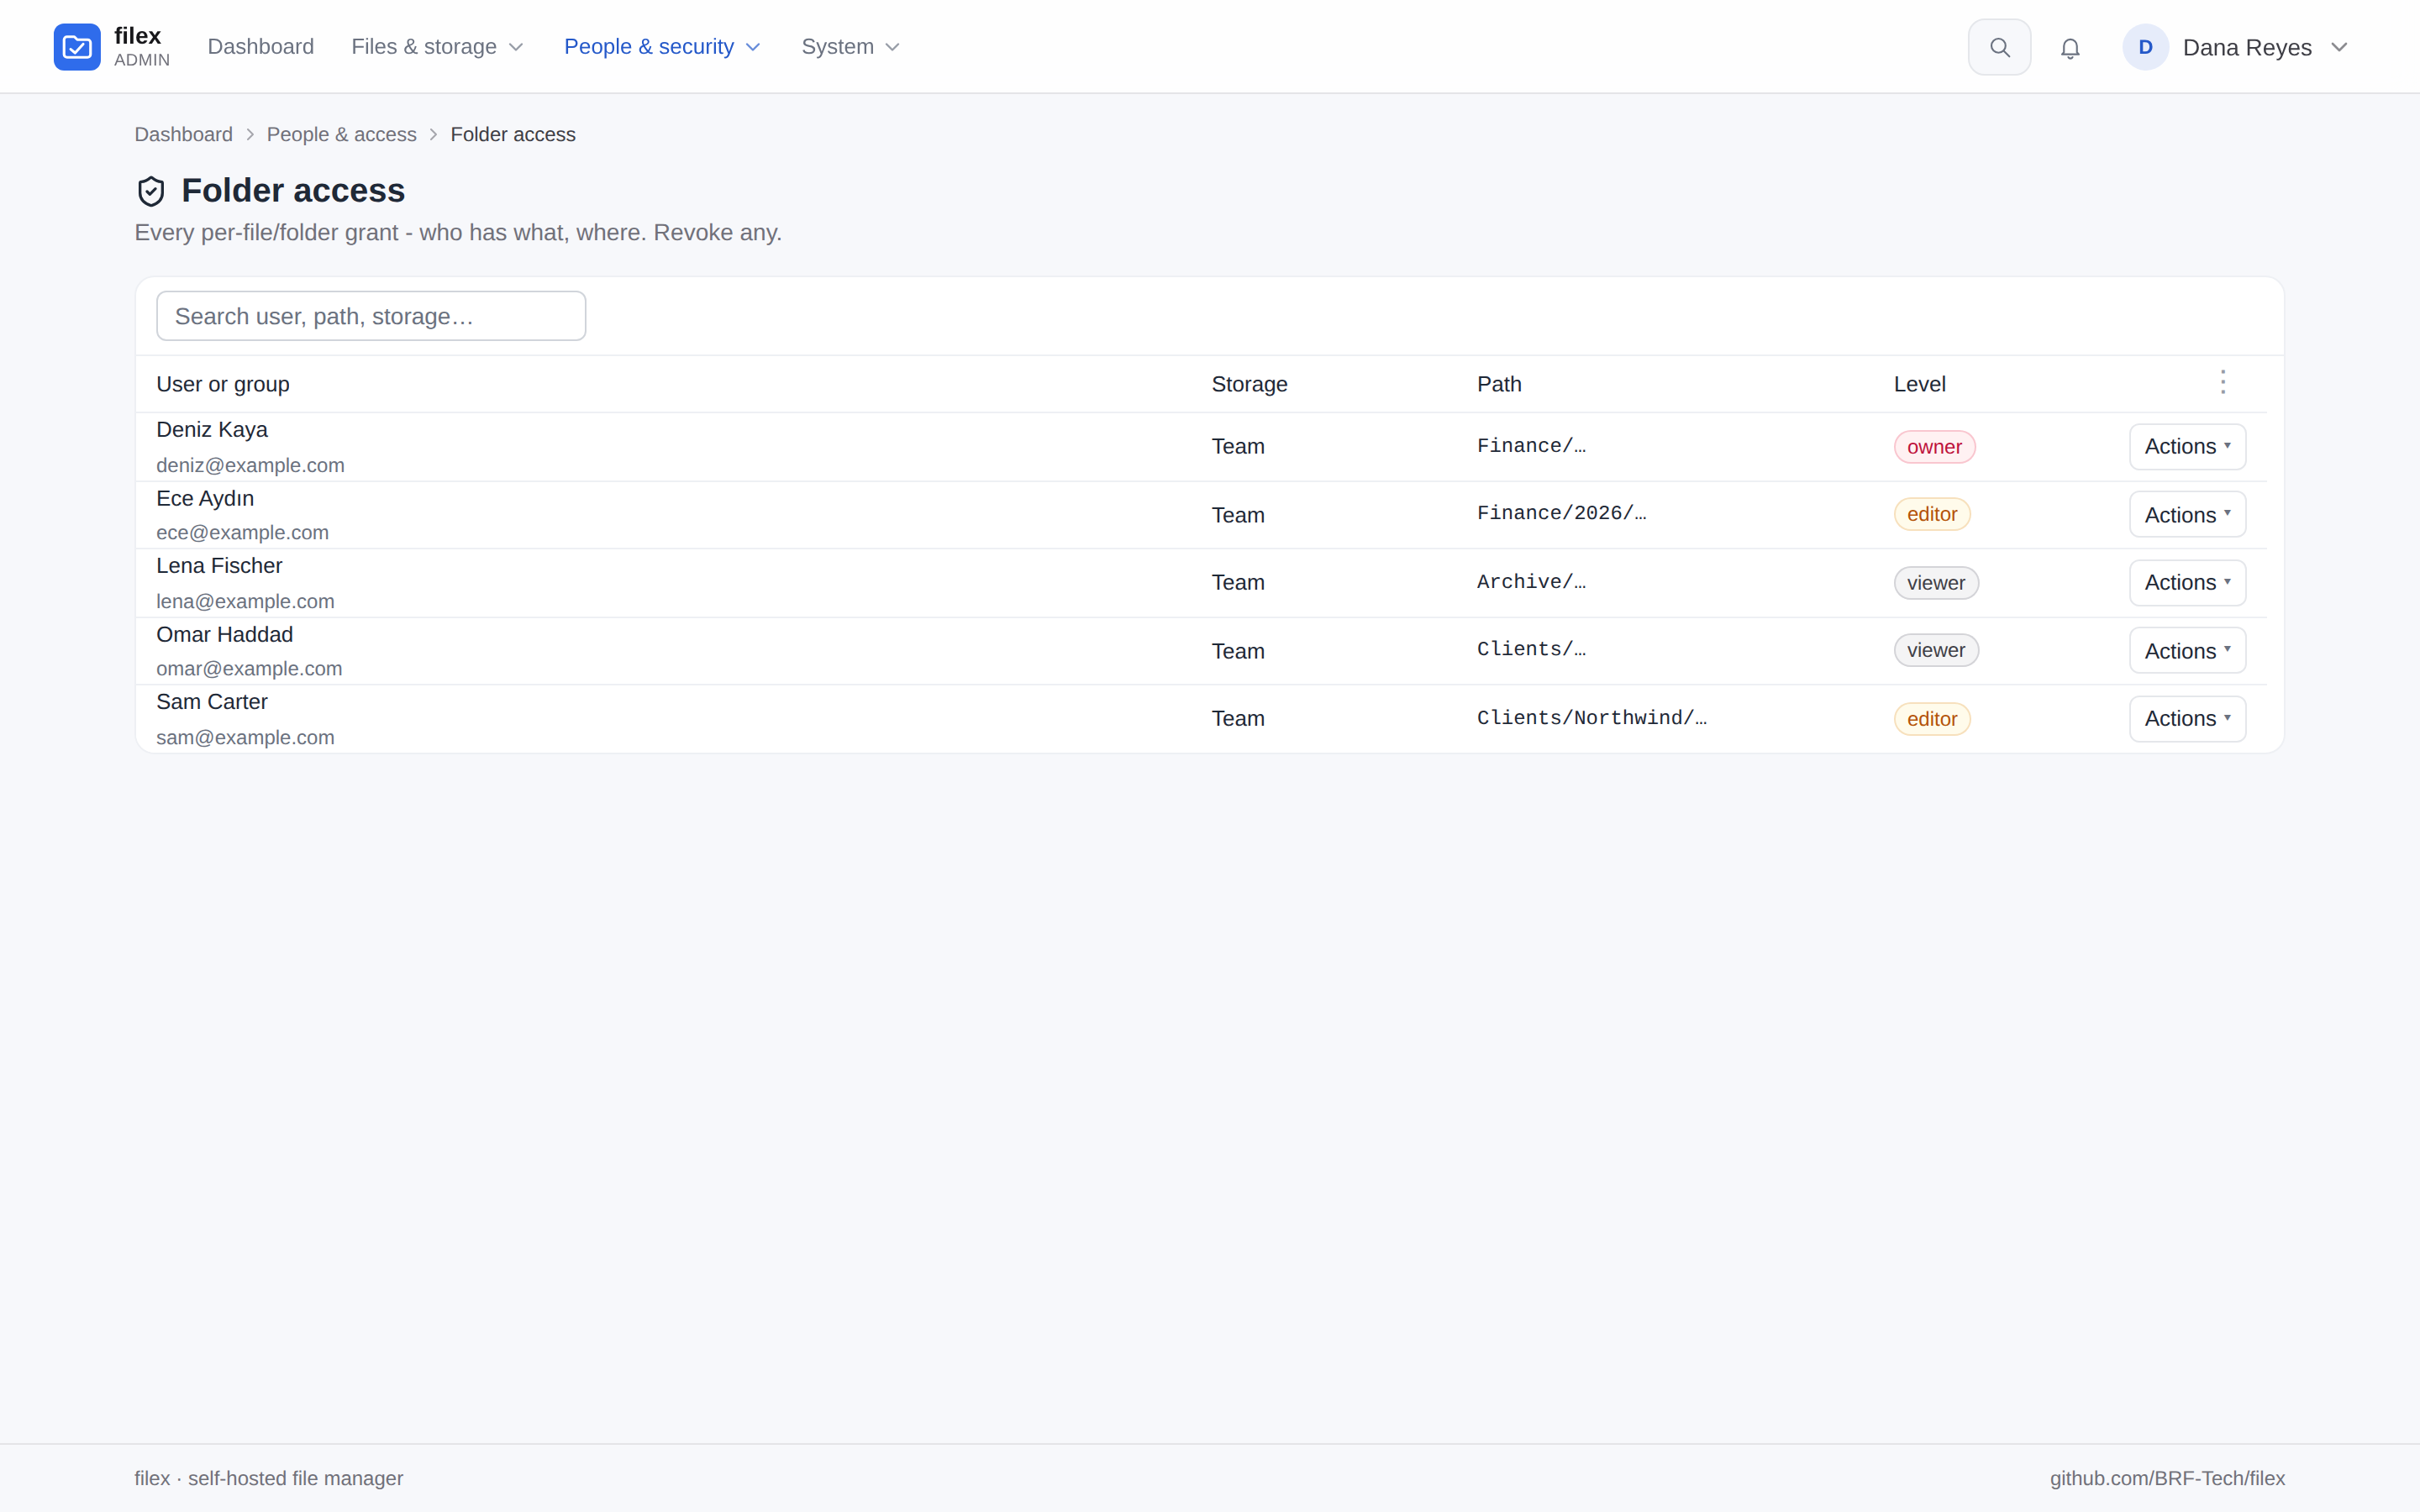Click the Folder access breadcrumb item
The width and height of the screenshot is (2420, 1512).
(513, 134)
